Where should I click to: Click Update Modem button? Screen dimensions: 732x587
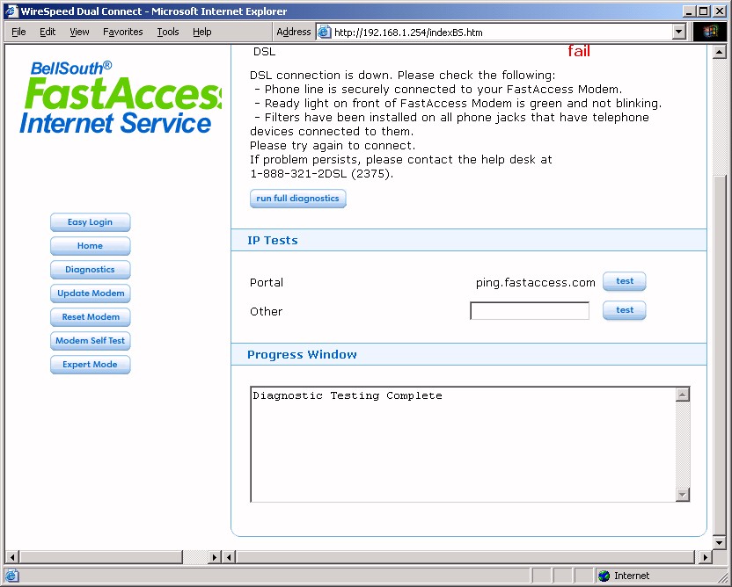click(90, 293)
